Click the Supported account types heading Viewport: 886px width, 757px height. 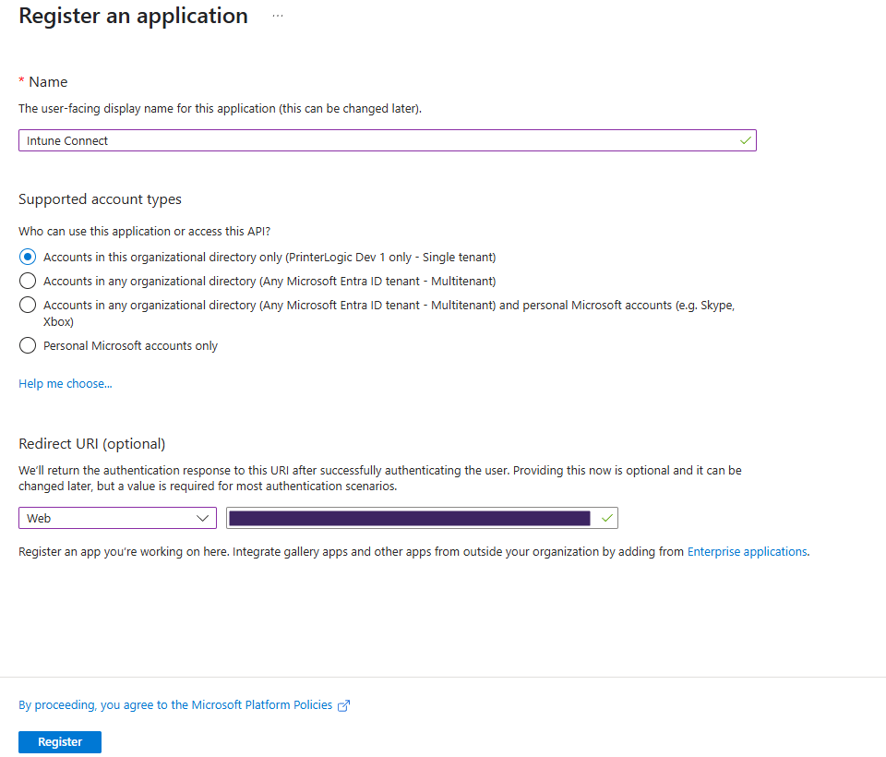pos(100,199)
